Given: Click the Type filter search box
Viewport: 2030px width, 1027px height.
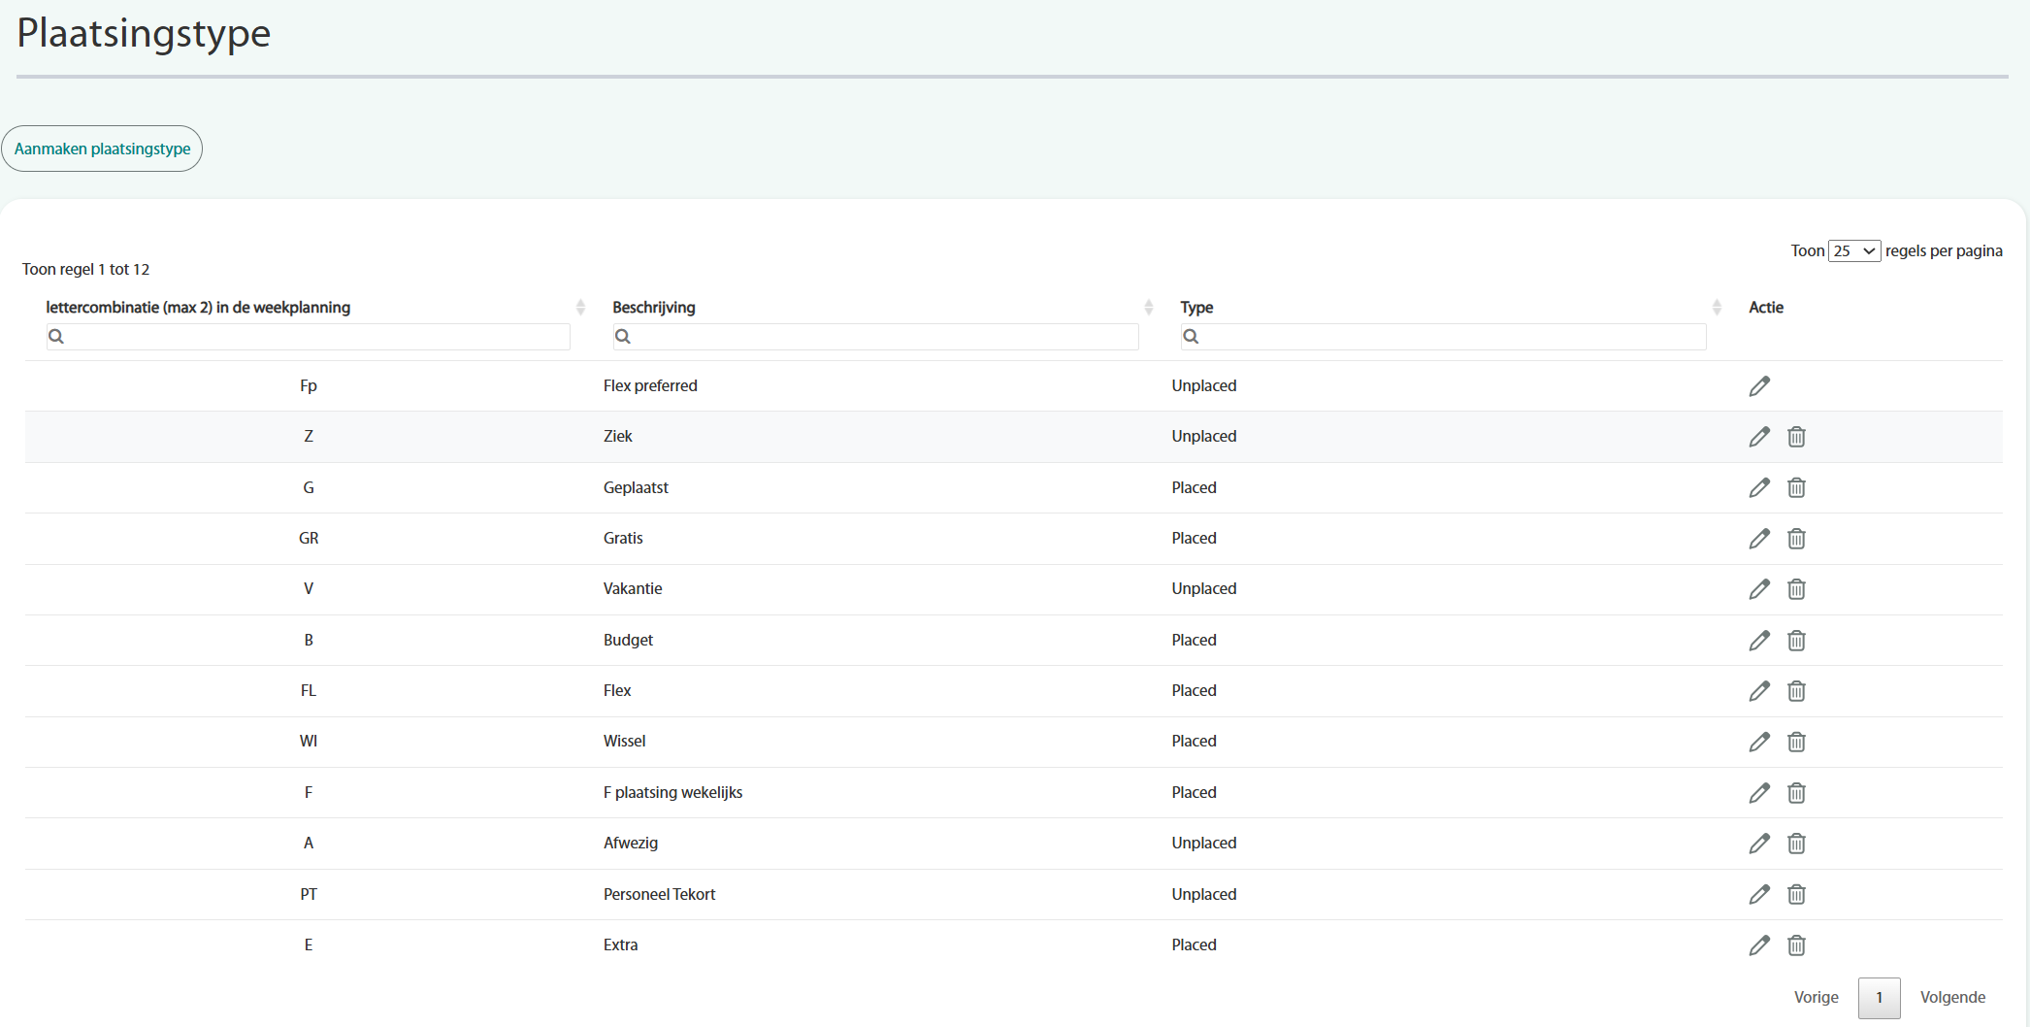Looking at the screenshot, I should coord(1451,337).
